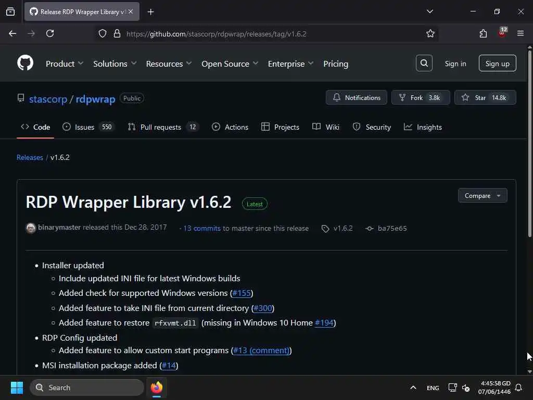Image resolution: width=533 pixels, height=400 pixels.
Task: Open issue #14 link
Action: coord(169,365)
